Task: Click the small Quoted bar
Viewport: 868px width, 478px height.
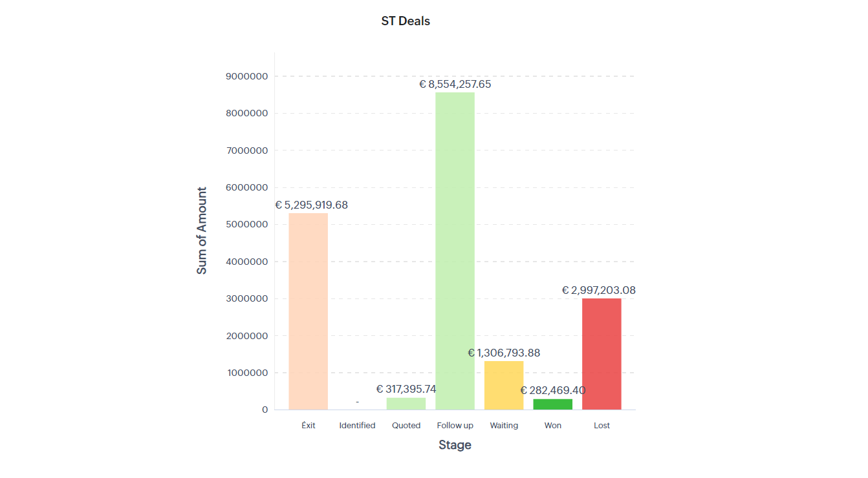Action: tap(406, 404)
